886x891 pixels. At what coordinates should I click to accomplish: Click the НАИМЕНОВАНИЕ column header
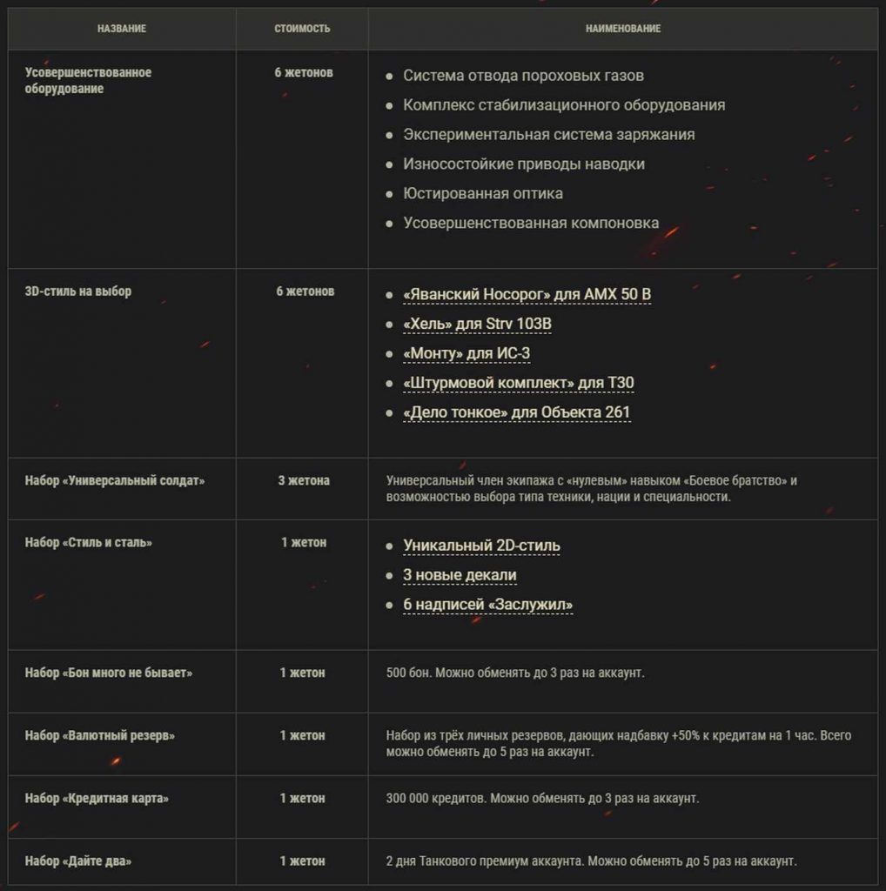pyautogui.click(x=622, y=29)
